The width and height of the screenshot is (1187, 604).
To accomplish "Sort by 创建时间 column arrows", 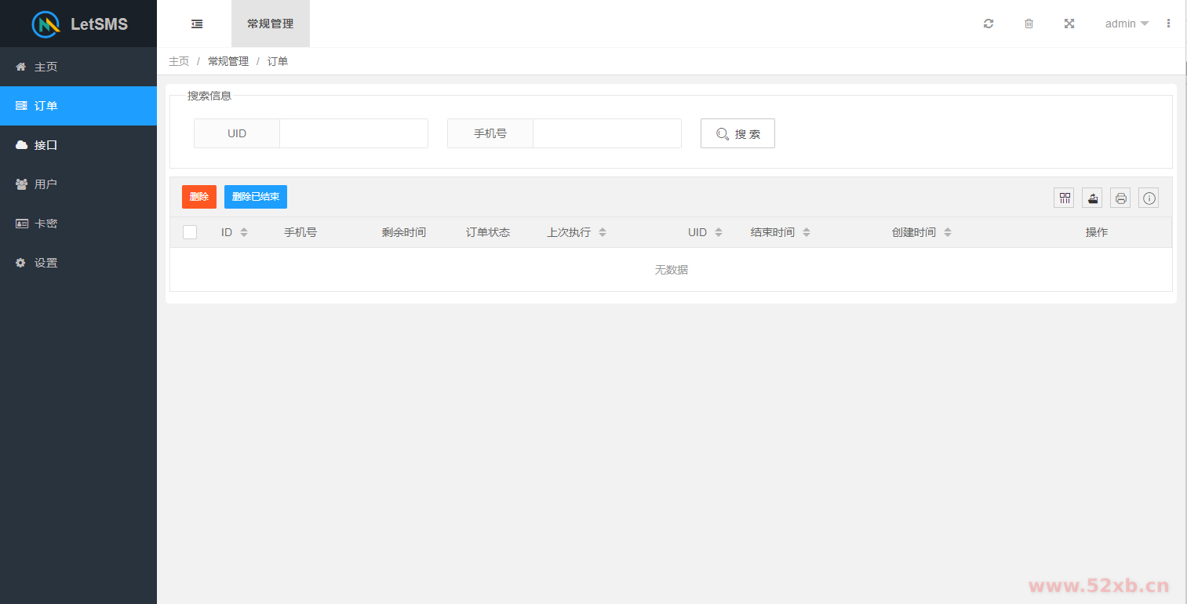I will [x=948, y=232].
